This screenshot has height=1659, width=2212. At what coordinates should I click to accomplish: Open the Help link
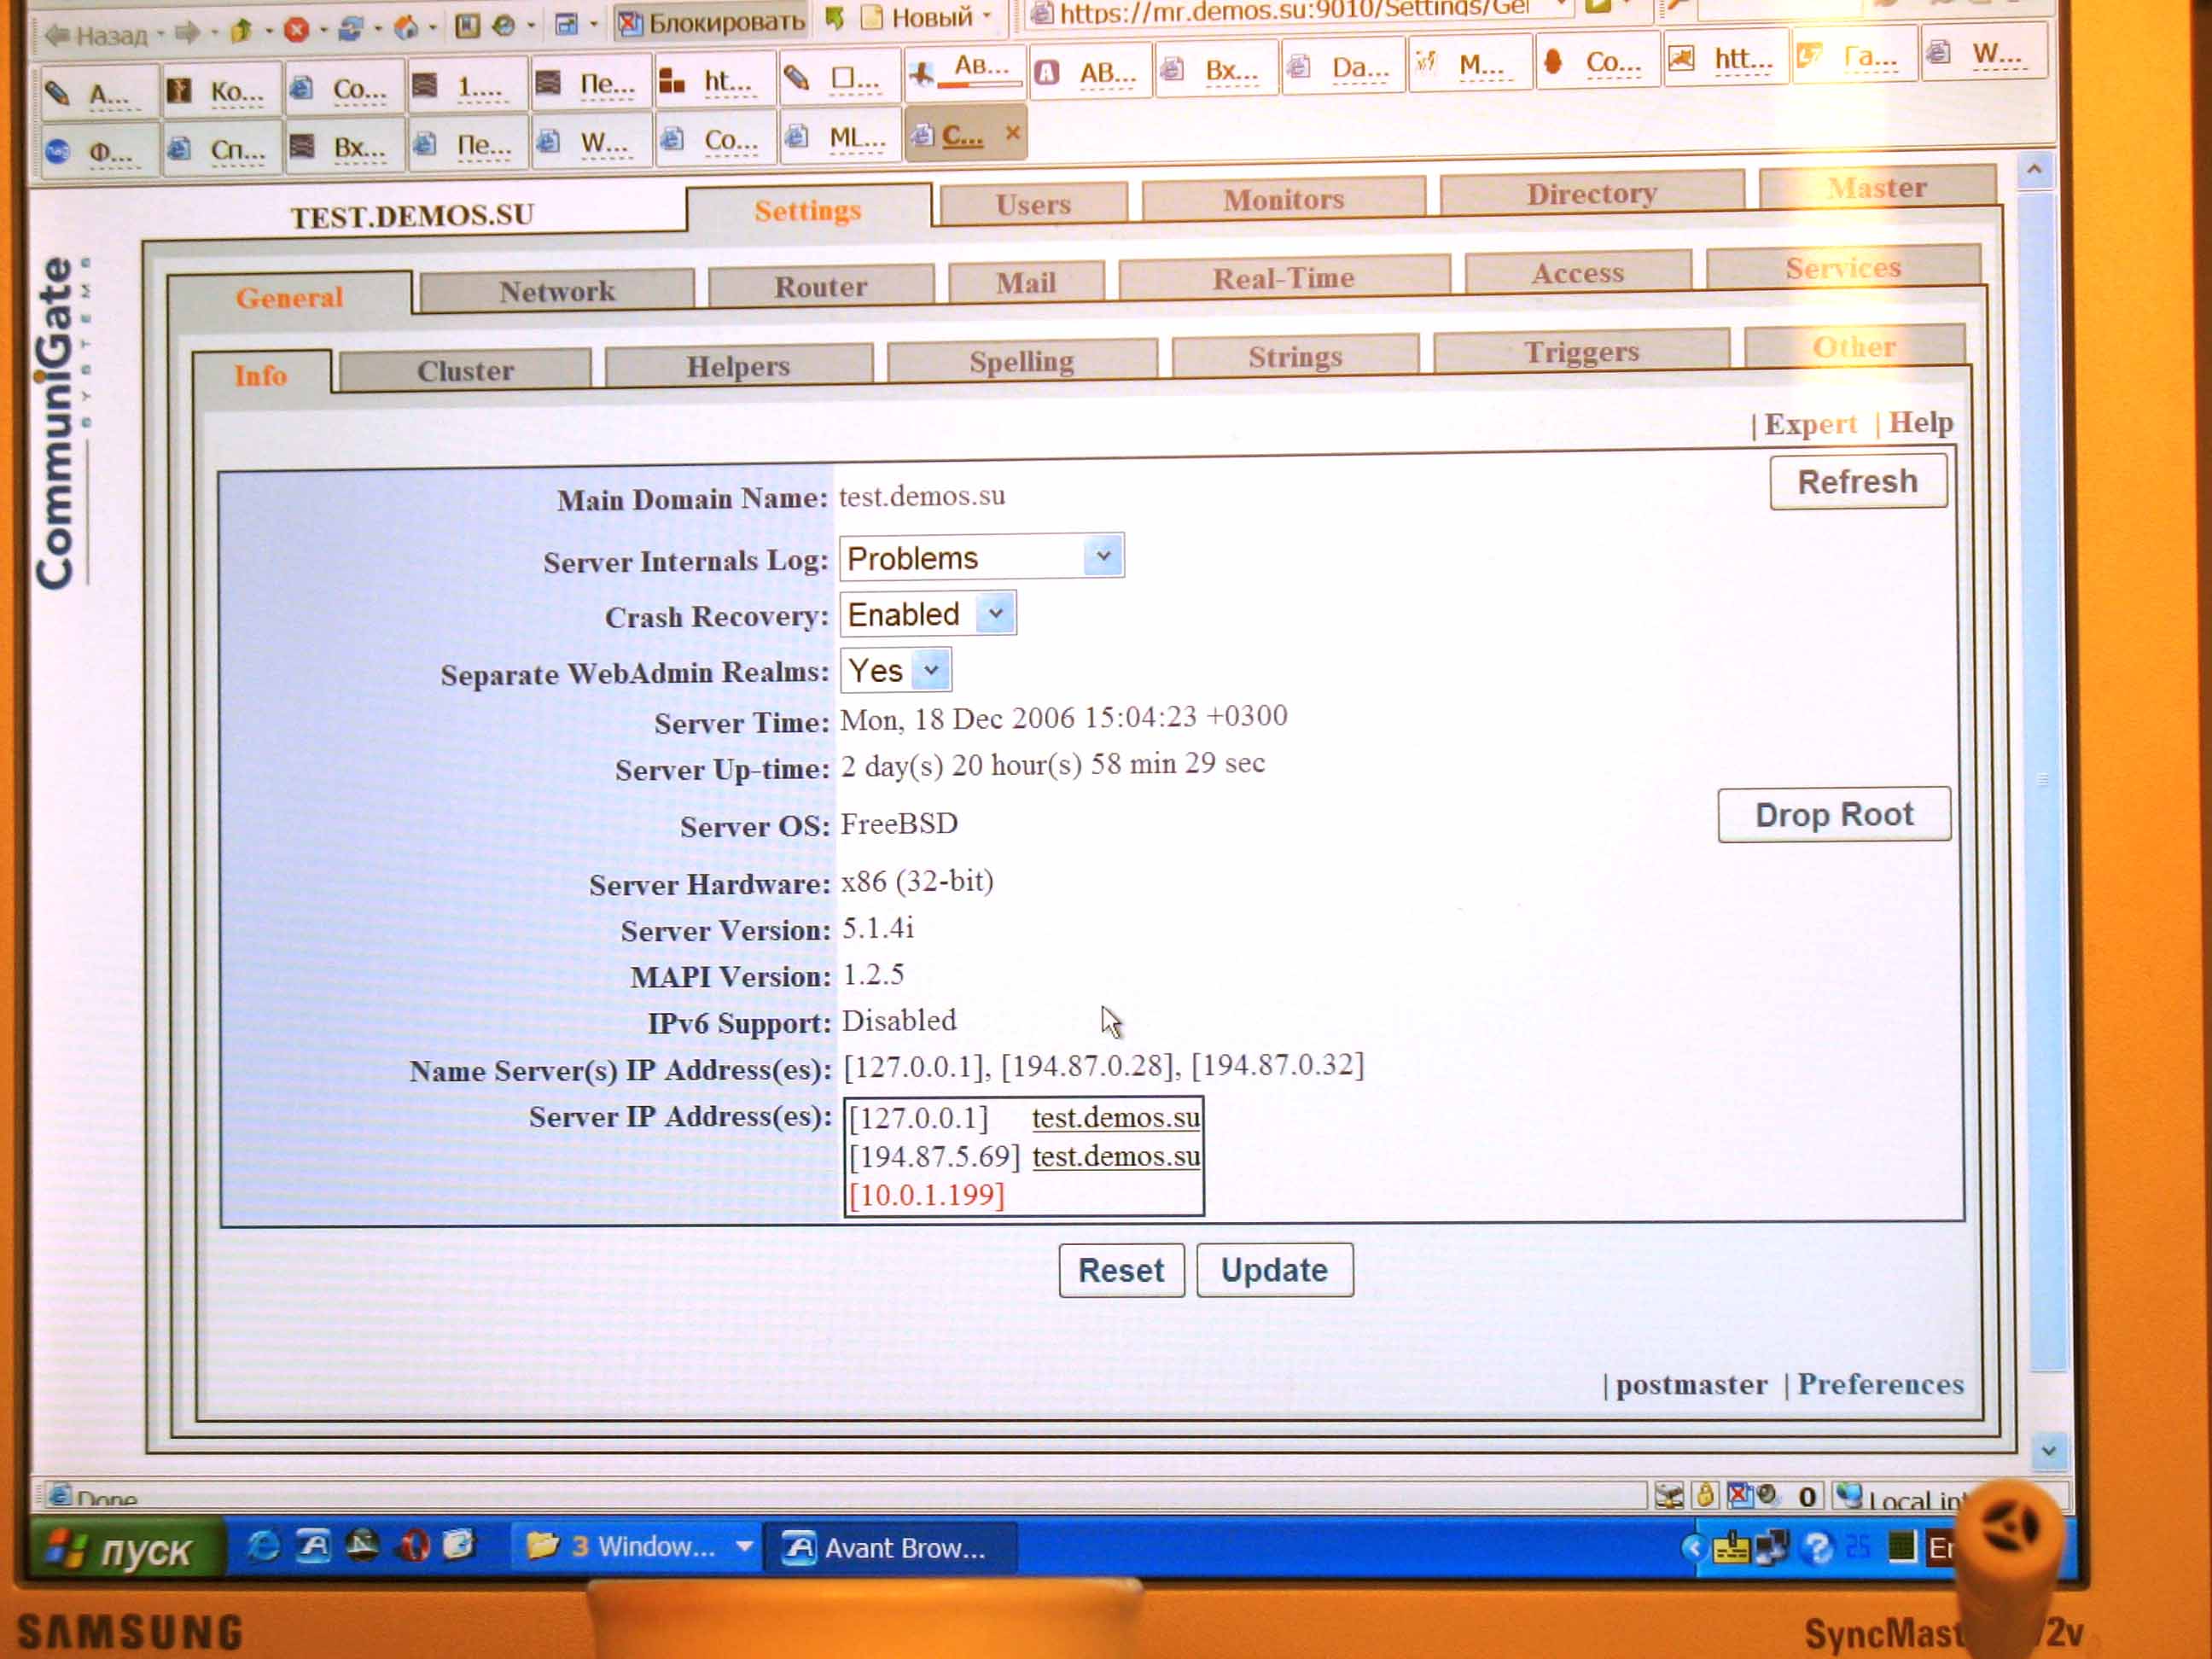pos(1920,422)
